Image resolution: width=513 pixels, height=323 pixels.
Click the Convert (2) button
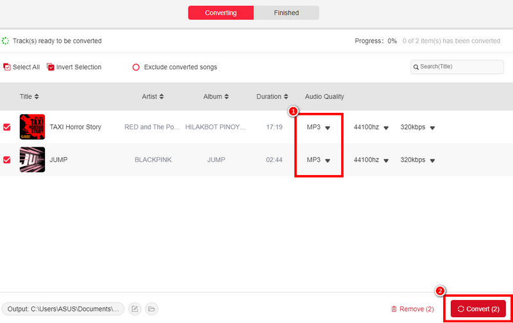point(478,309)
